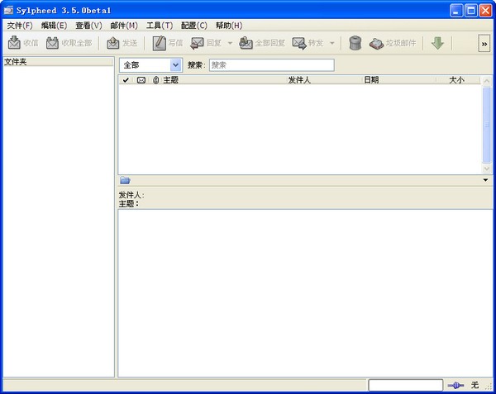Screen dimensions: 496x394
Task: Open the 帮助(H) menu
Action: click(x=229, y=26)
